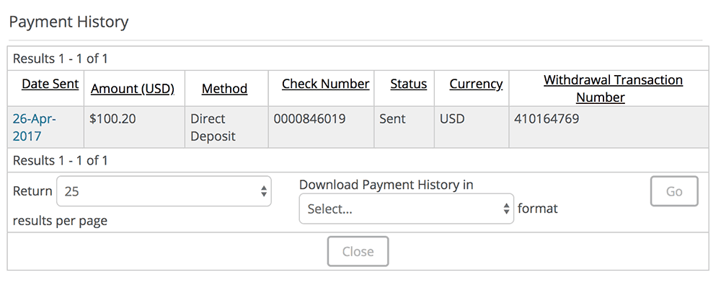Click the Sent status cell

tap(393, 118)
